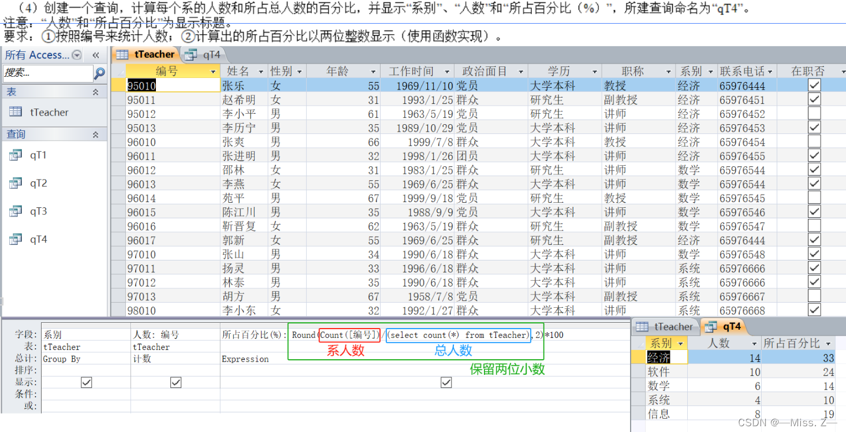Click the 总计 Group By cell for 系别
Viewport: 846px width, 432px height.
tap(86, 359)
